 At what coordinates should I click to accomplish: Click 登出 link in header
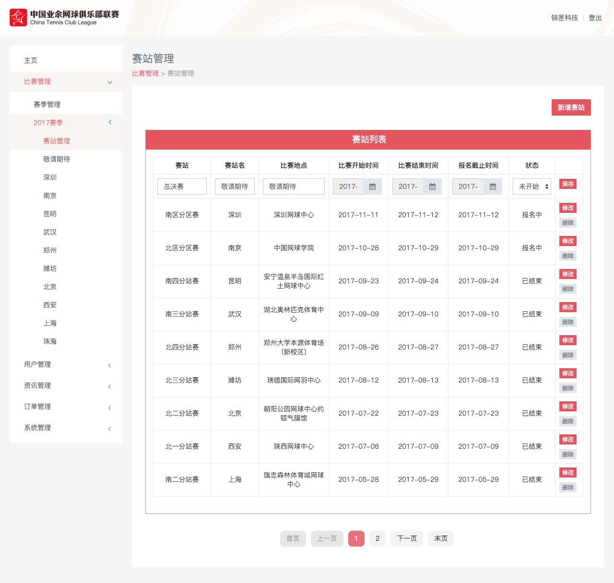point(595,18)
